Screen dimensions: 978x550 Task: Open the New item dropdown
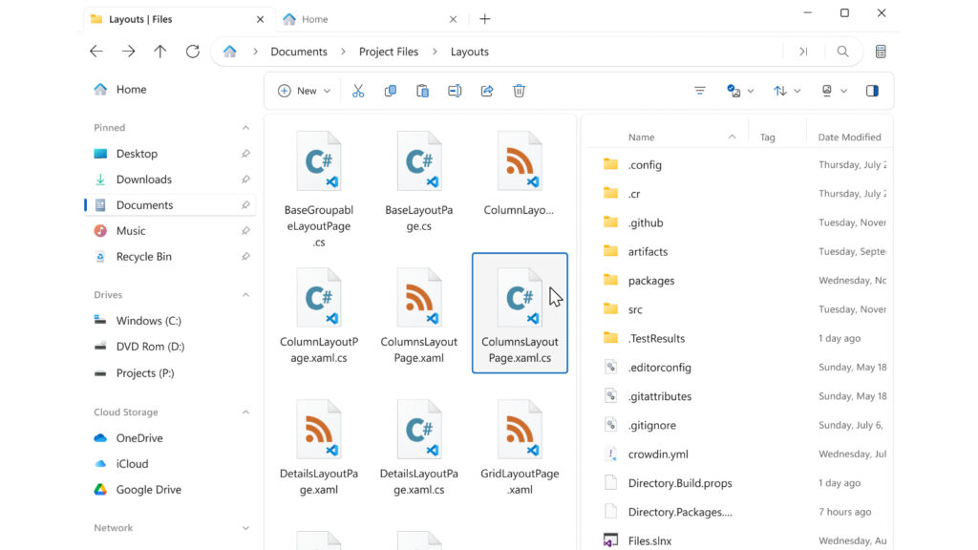pos(304,91)
